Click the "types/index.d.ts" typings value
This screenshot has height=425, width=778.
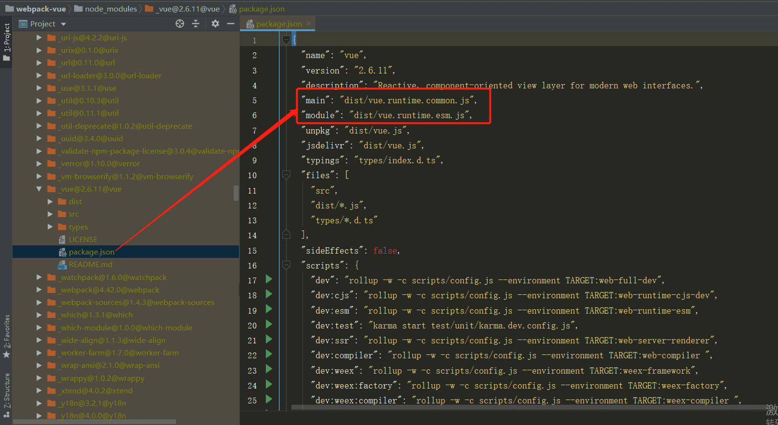pyautogui.click(x=397, y=160)
